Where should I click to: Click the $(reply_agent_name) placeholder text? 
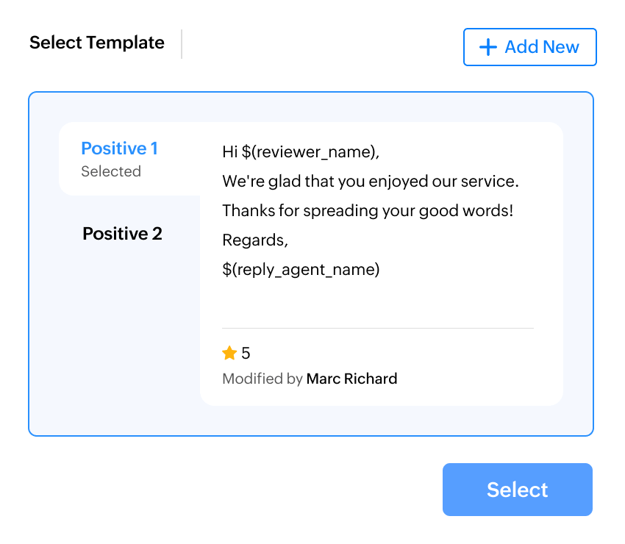tap(301, 269)
